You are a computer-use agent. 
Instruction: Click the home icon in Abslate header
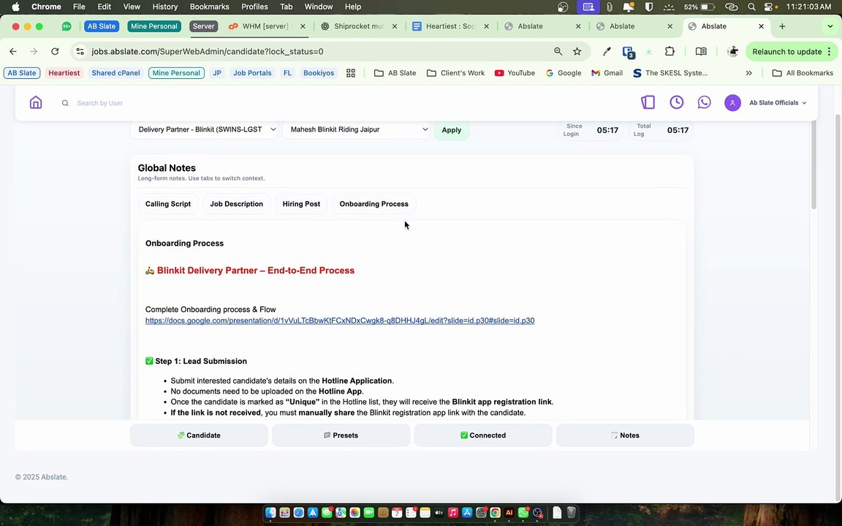tap(35, 102)
